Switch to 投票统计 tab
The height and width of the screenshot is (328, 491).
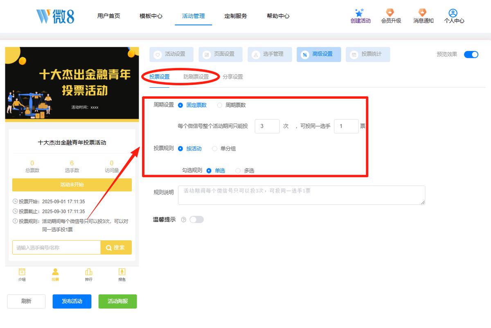pyautogui.click(x=368, y=54)
